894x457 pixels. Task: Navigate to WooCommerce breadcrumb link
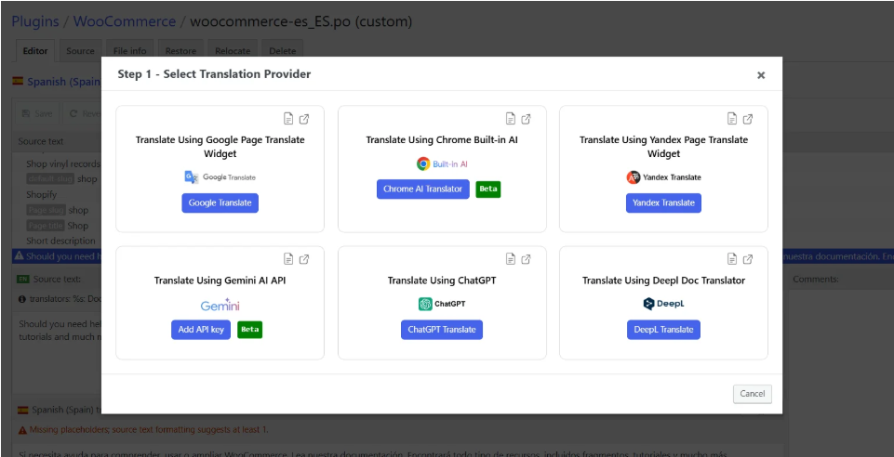125,21
